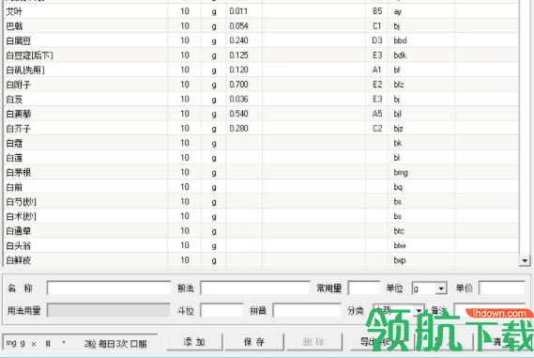Image resolution: width=534 pixels, height=358 pixels.
Task: Click the pinyin code 'bmg'
Action: tap(401, 173)
